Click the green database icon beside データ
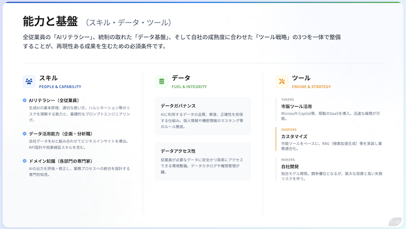Viewport: 406px width, 229px height. click(162, 81)
